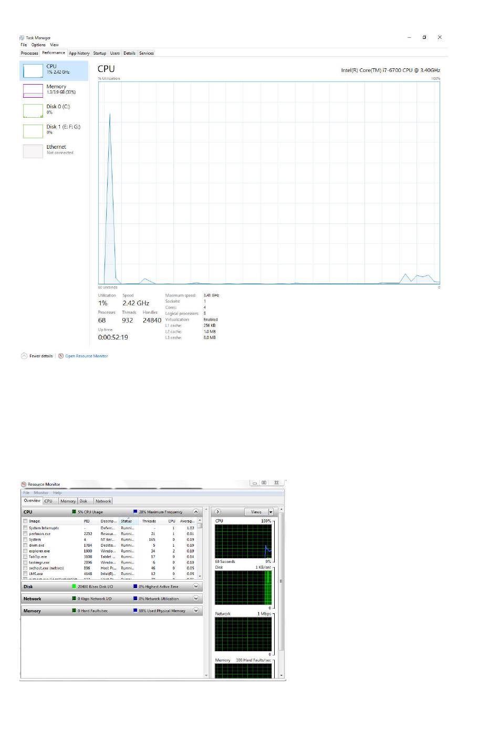Image resolution: width=499 pixels, height=729 pixels.
Task: Switch to Resource Monitor Overview tab
Action: click(x=32, y=500)
